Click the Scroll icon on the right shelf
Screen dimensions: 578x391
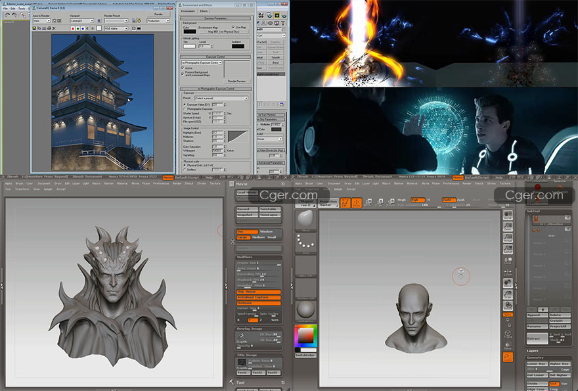click(x=508, y=215)
